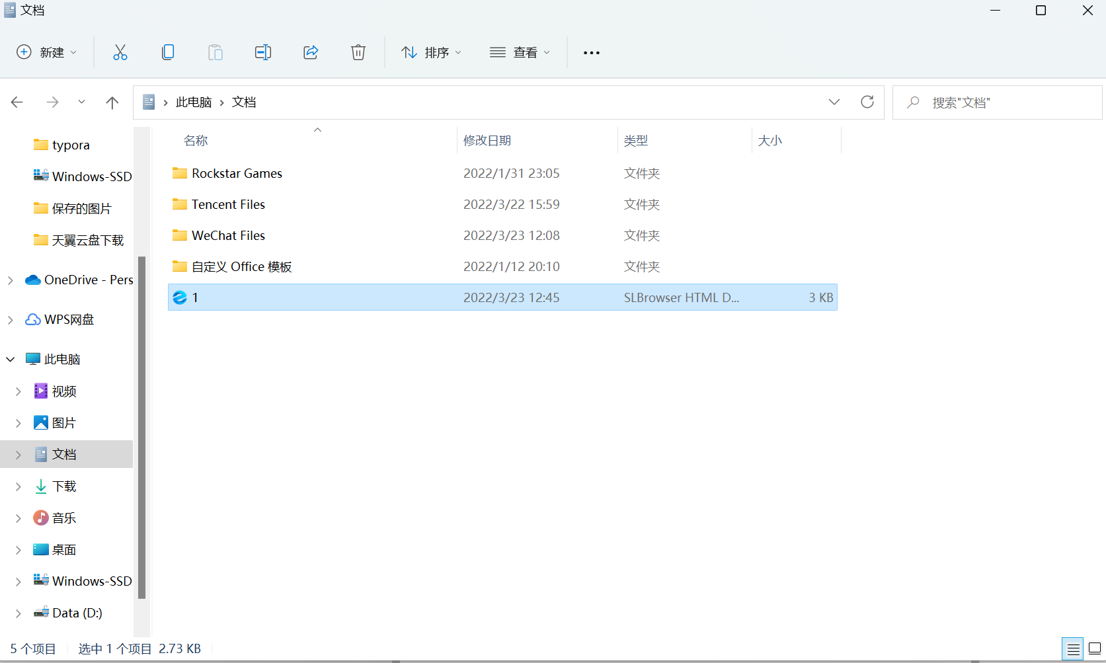The width and height of the screenshot is (1106, 663).
Task: Expand 图片 tree node
Action: point(18,423)
